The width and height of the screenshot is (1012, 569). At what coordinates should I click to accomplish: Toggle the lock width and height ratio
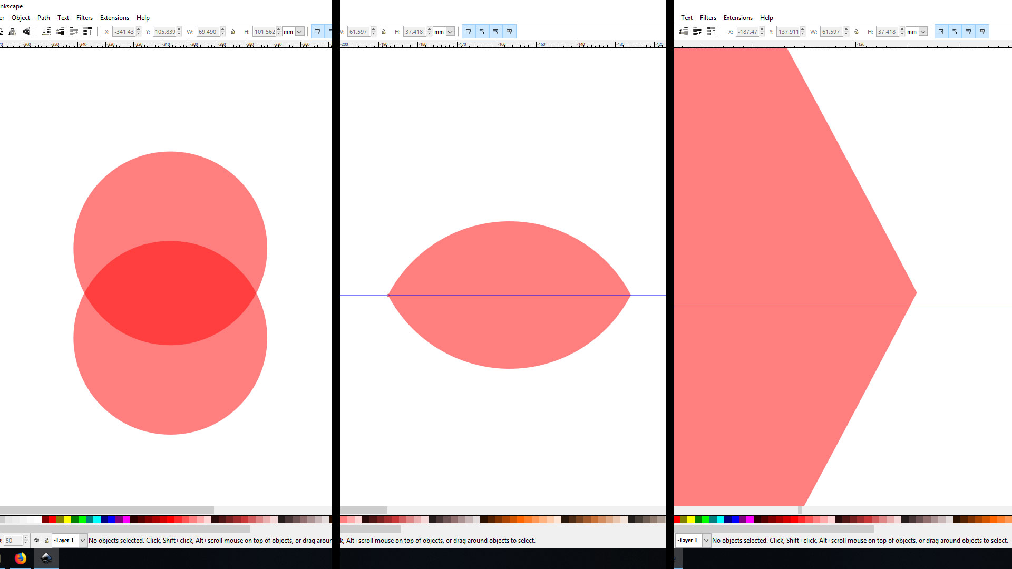point(232,31)
